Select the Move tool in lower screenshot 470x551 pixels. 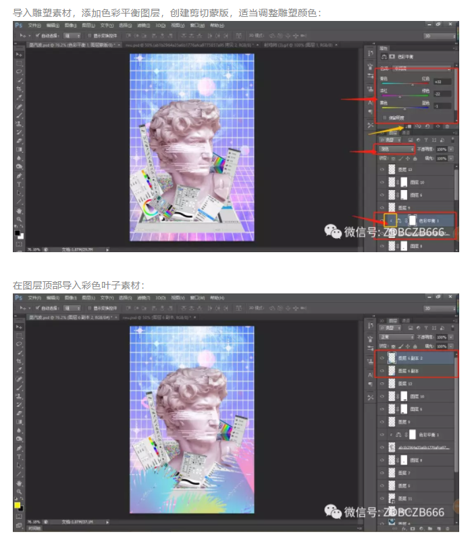click(x=19, y=327)
